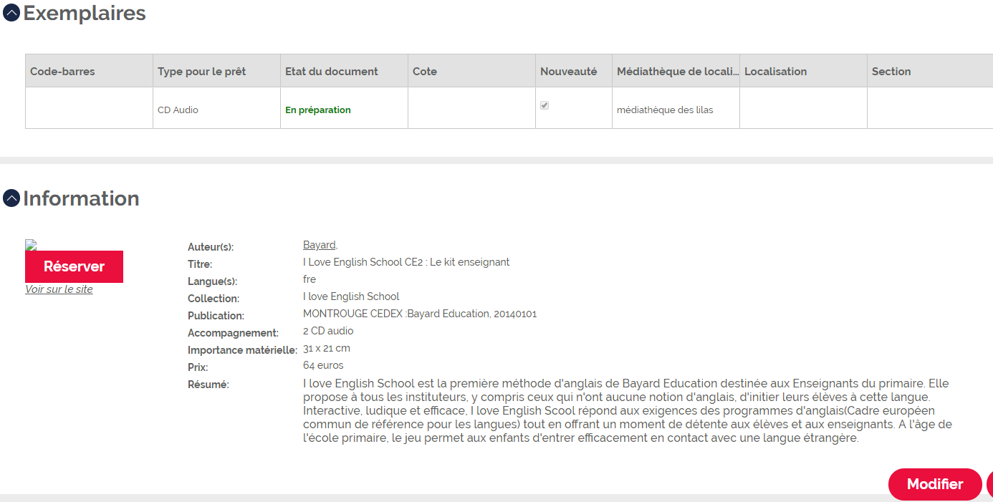The height and width of the screenshot is (502, 993).
Task: Click the Localisation column header
Action: coord(803,71)
